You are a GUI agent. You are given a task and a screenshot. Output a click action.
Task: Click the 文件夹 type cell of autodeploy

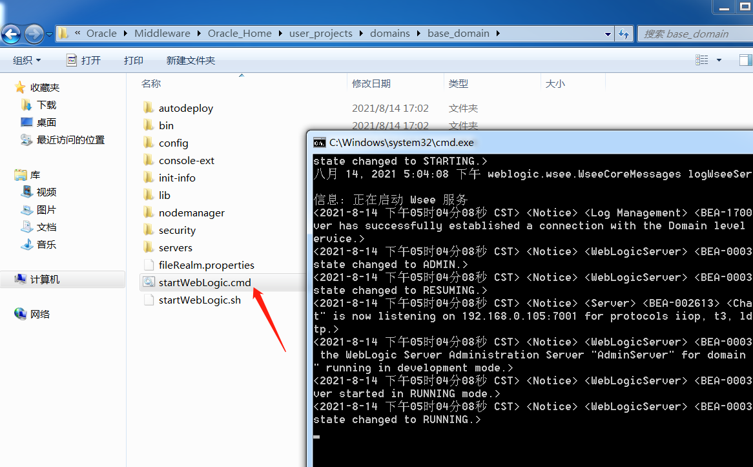click(463, 108)
